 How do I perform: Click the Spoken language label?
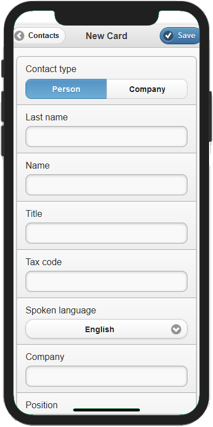click(61, 311)
